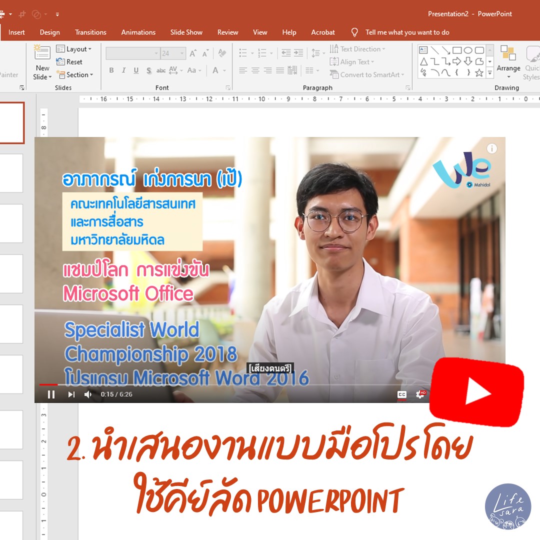Clear all formatting with eraser icon
Screen dimensions: 540x540
(222, 53)
